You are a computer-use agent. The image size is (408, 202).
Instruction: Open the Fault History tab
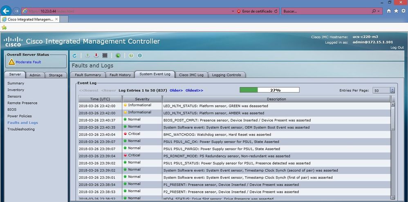(x=120, y=75)
